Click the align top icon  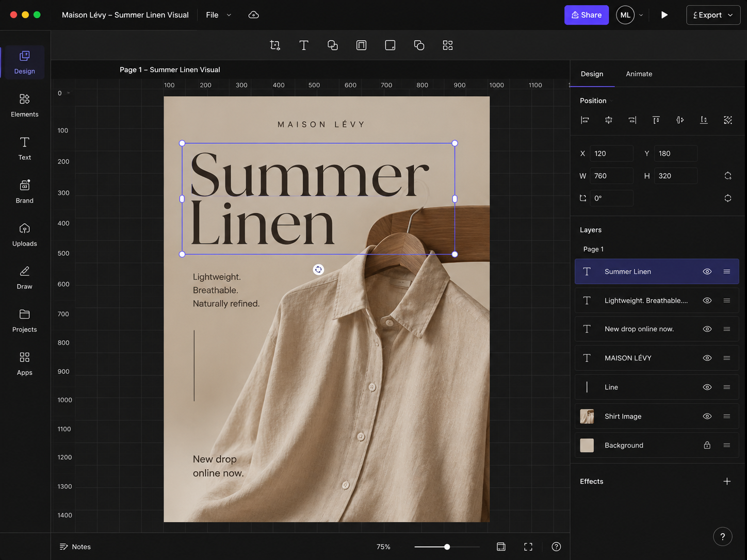pos(656,120)
